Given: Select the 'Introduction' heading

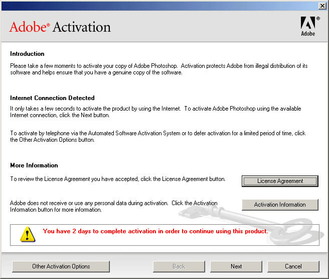Looking at the screenshot, I should [x=27, y=54].
